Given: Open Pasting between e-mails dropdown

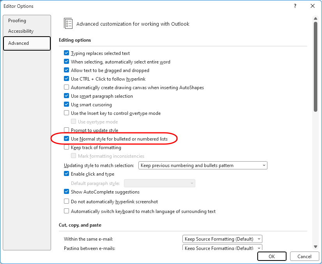Looking at the screenshot, I should [x=222, y=248].
